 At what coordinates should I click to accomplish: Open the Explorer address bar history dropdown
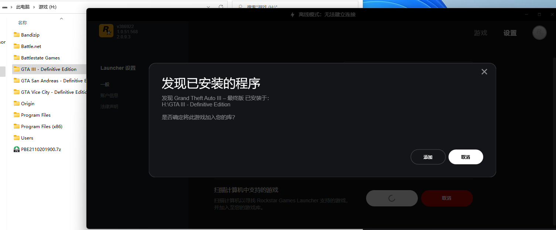(x=209, y=7)
